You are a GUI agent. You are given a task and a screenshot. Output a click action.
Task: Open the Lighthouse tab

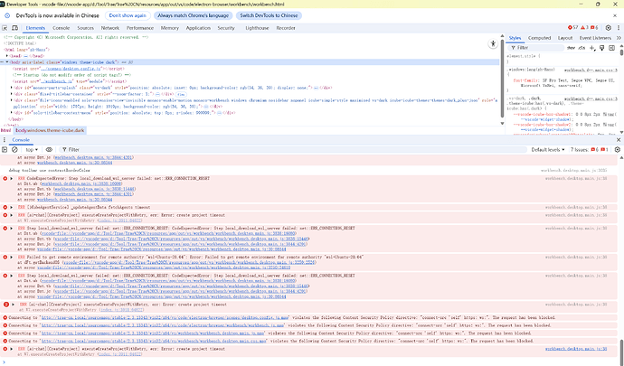click(x=257, y=28)
